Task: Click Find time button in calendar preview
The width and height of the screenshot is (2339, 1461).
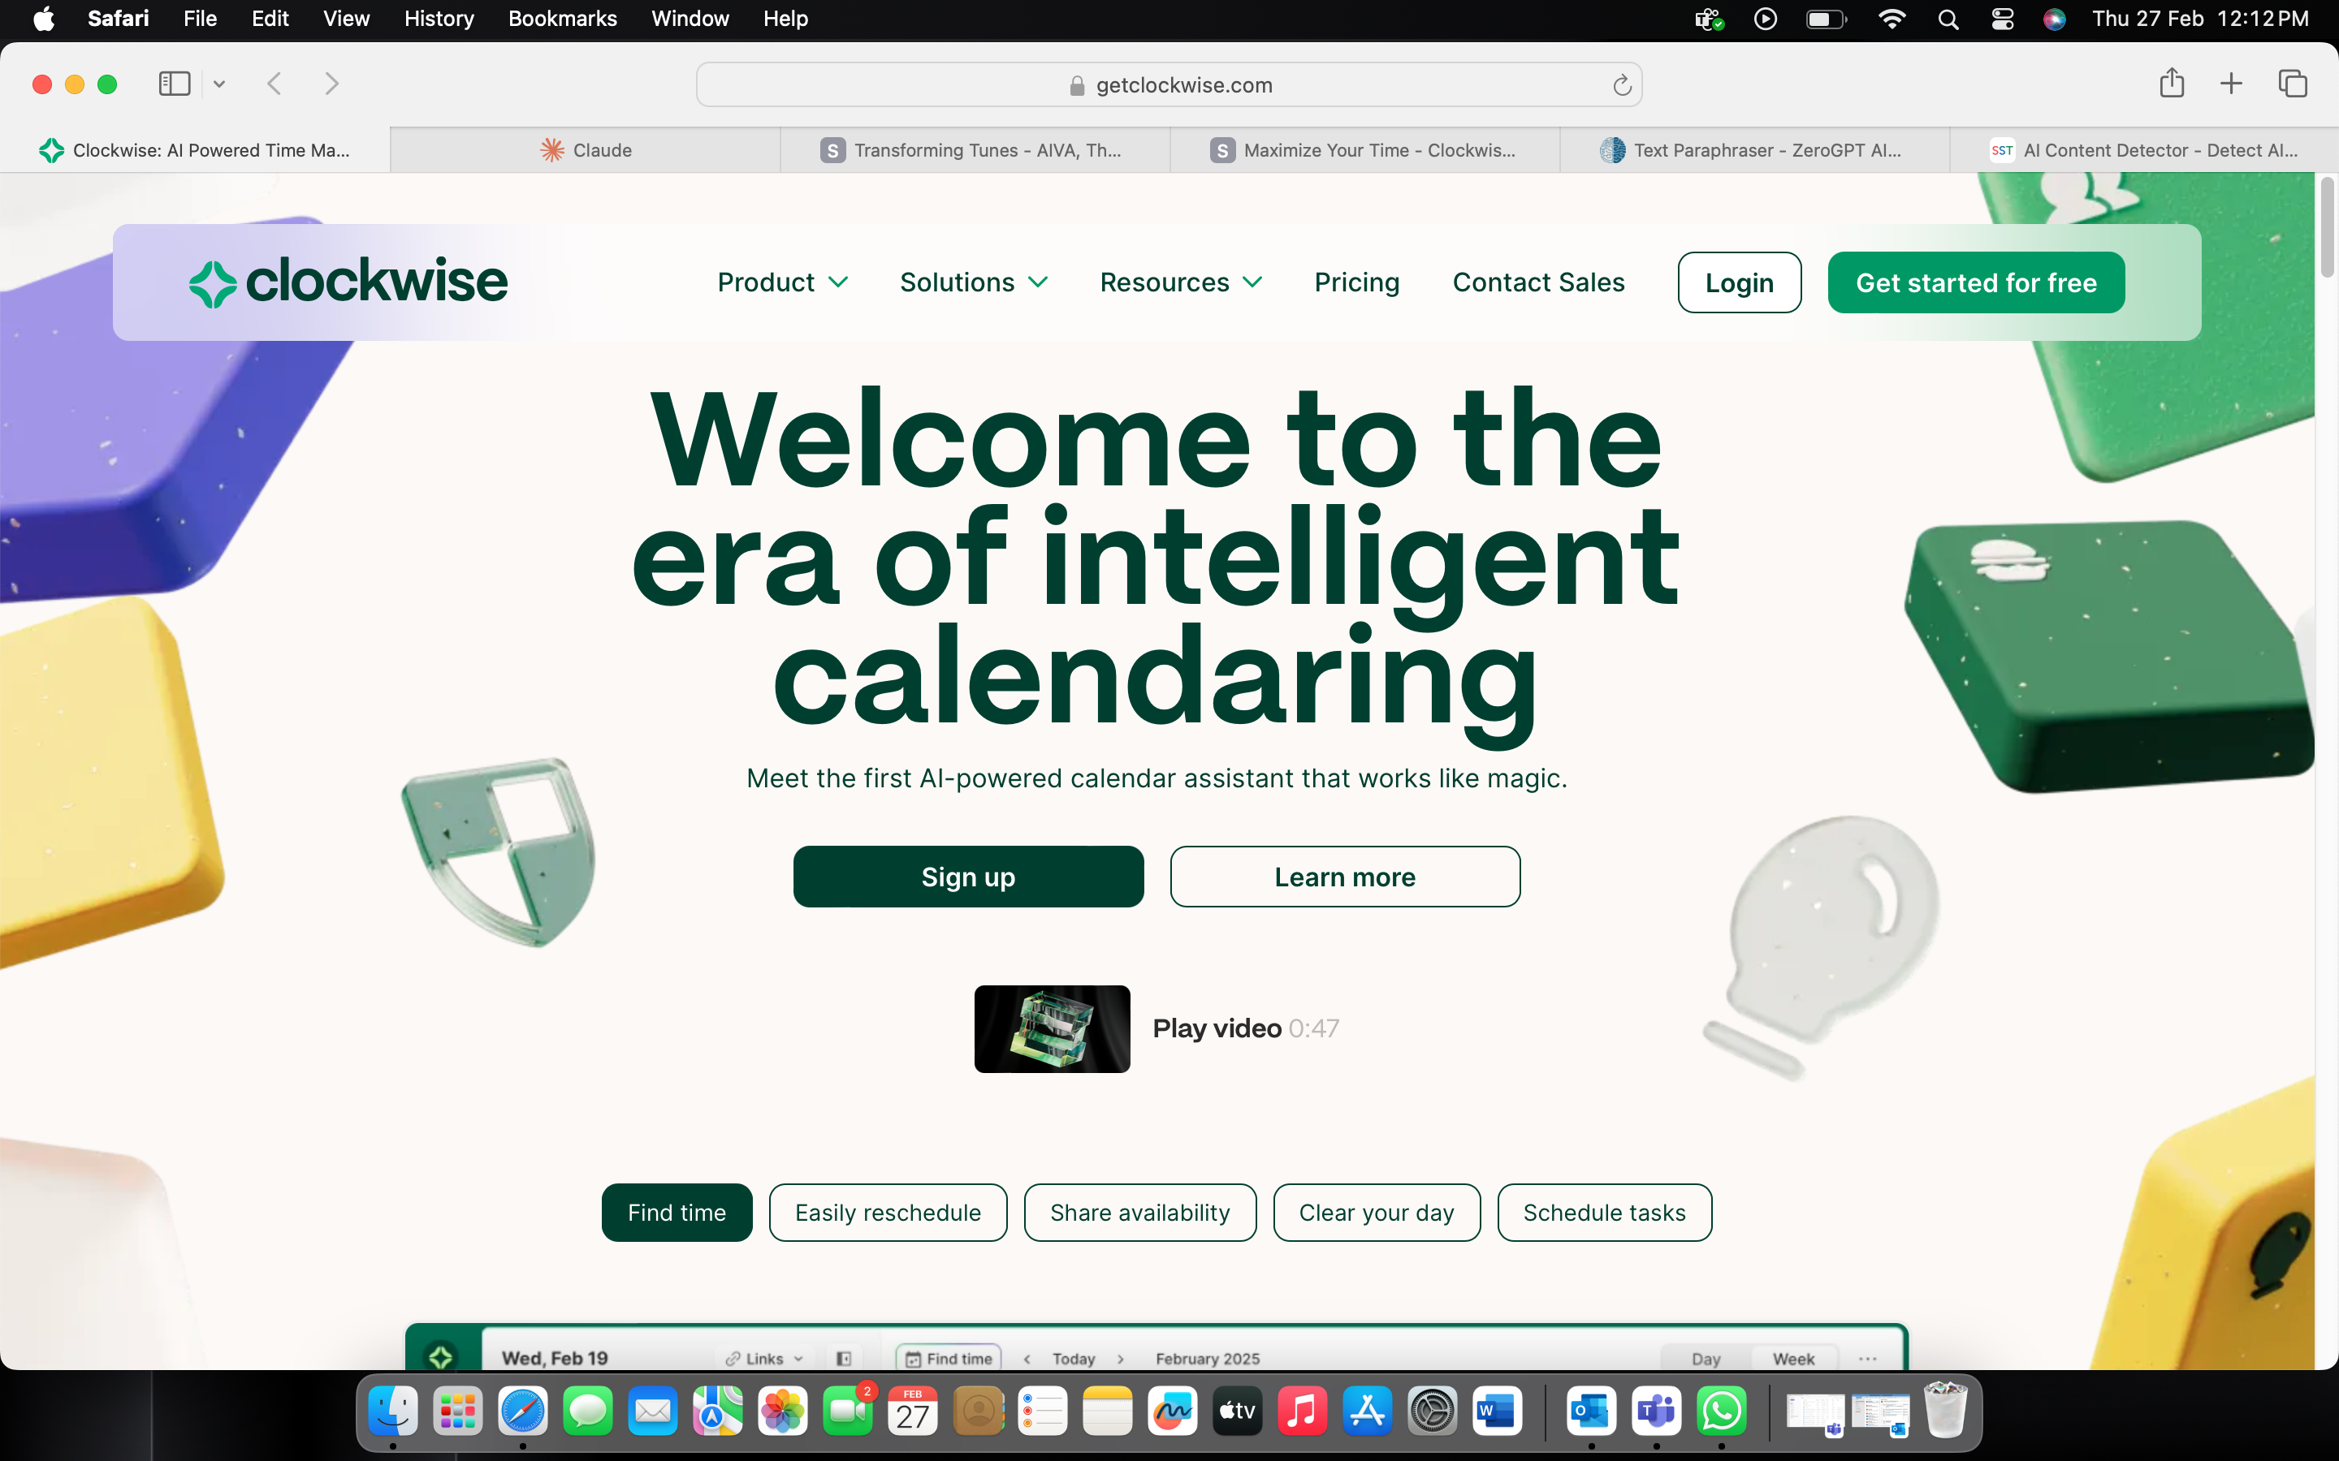Action: 949,1358
